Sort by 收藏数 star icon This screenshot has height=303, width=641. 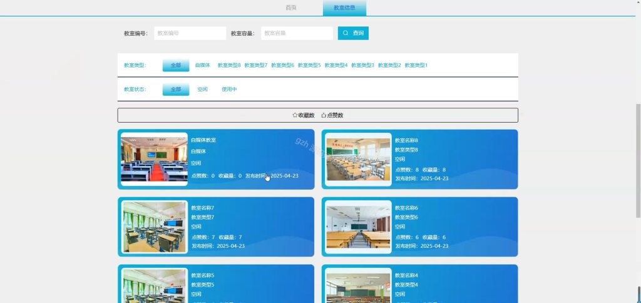coord(295,115)
